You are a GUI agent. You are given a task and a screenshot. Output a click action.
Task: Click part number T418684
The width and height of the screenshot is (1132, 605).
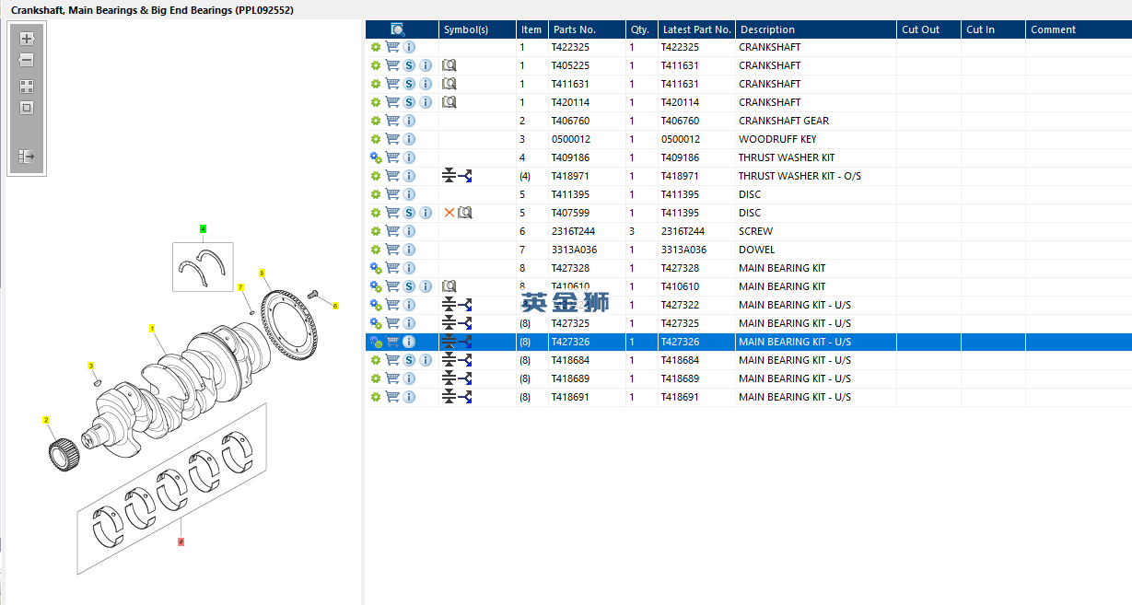click(570, 360)
